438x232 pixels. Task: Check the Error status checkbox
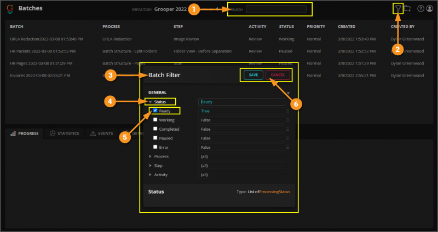(x=155, y=147)
